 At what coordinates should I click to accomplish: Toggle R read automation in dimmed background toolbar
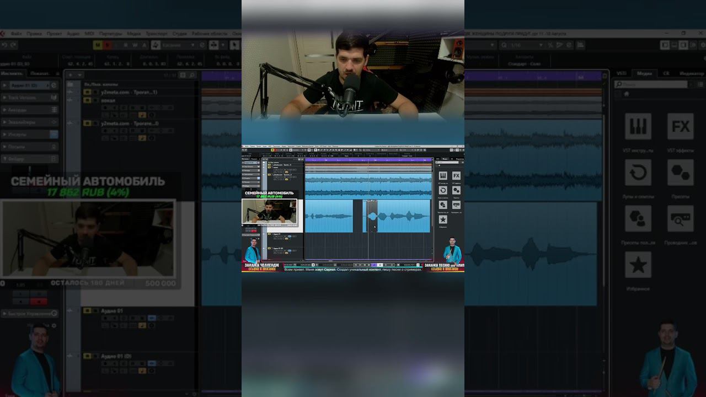pos(126,45)
